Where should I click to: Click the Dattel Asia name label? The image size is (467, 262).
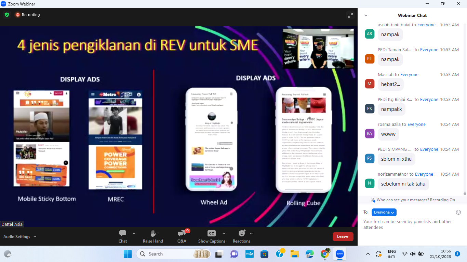(12, 224)
